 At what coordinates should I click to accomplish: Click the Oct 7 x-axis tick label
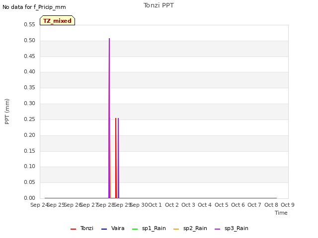click(x=254, y=205)
